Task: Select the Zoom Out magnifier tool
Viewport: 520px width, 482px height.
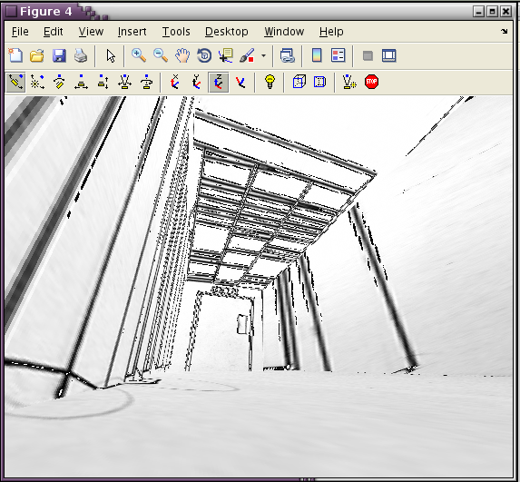Action: [161, 55]
